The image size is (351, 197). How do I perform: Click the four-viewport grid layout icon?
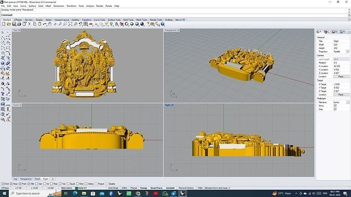(x=86, y=24)
